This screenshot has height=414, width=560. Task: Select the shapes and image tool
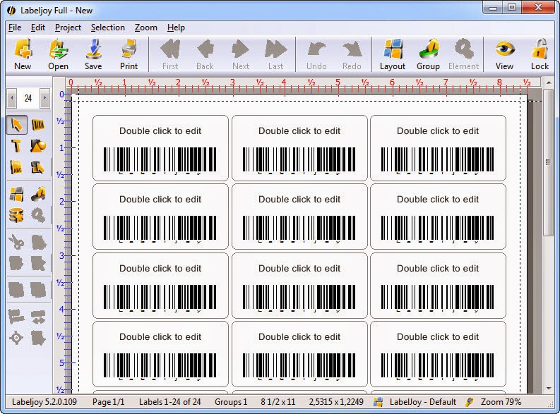(38, 145)
